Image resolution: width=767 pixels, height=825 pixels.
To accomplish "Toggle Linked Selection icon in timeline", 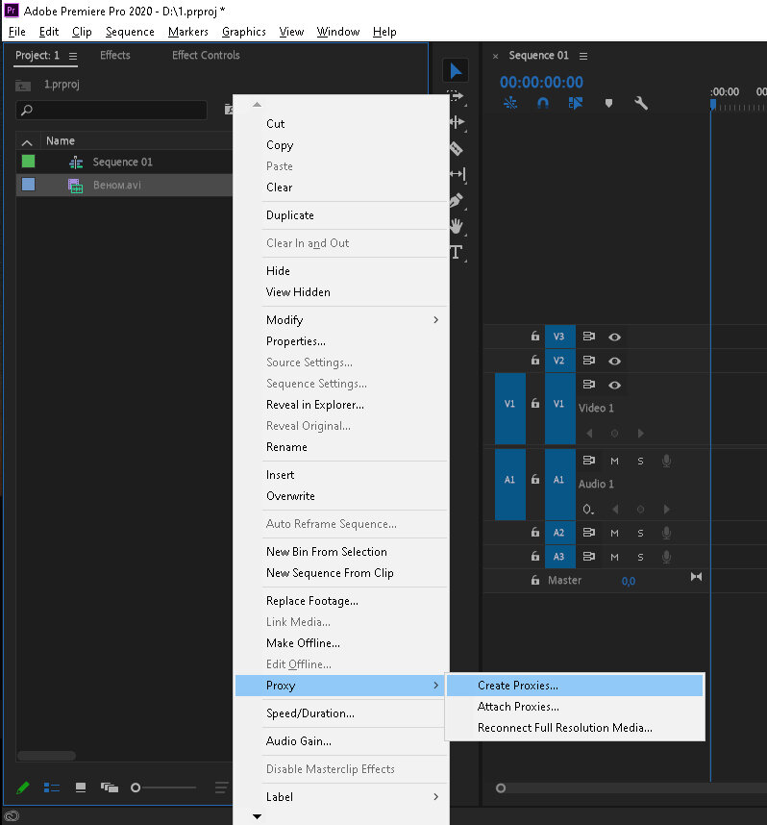I will (x=576, y=103).
